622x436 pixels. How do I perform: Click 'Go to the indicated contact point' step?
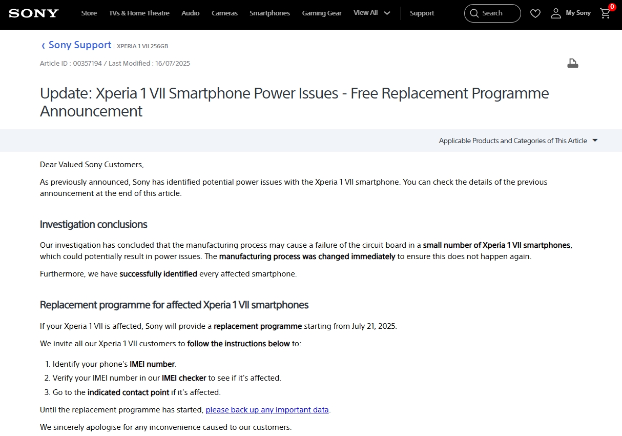click(136, 392)
